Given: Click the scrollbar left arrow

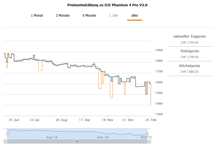Looking at the screenshot, I should [5, 141].
